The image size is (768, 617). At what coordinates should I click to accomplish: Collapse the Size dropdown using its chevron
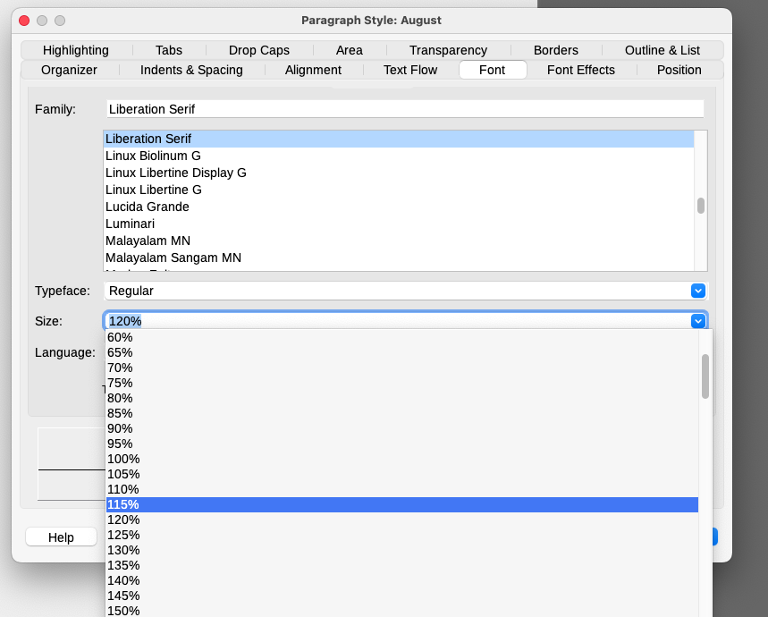click(x=698, y=320)
